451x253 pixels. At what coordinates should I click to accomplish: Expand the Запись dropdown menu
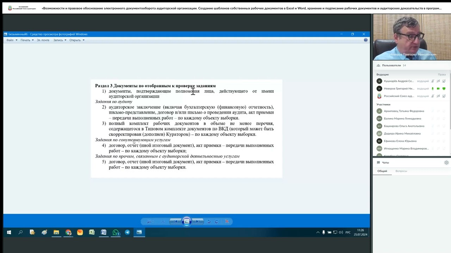(60, 40)
